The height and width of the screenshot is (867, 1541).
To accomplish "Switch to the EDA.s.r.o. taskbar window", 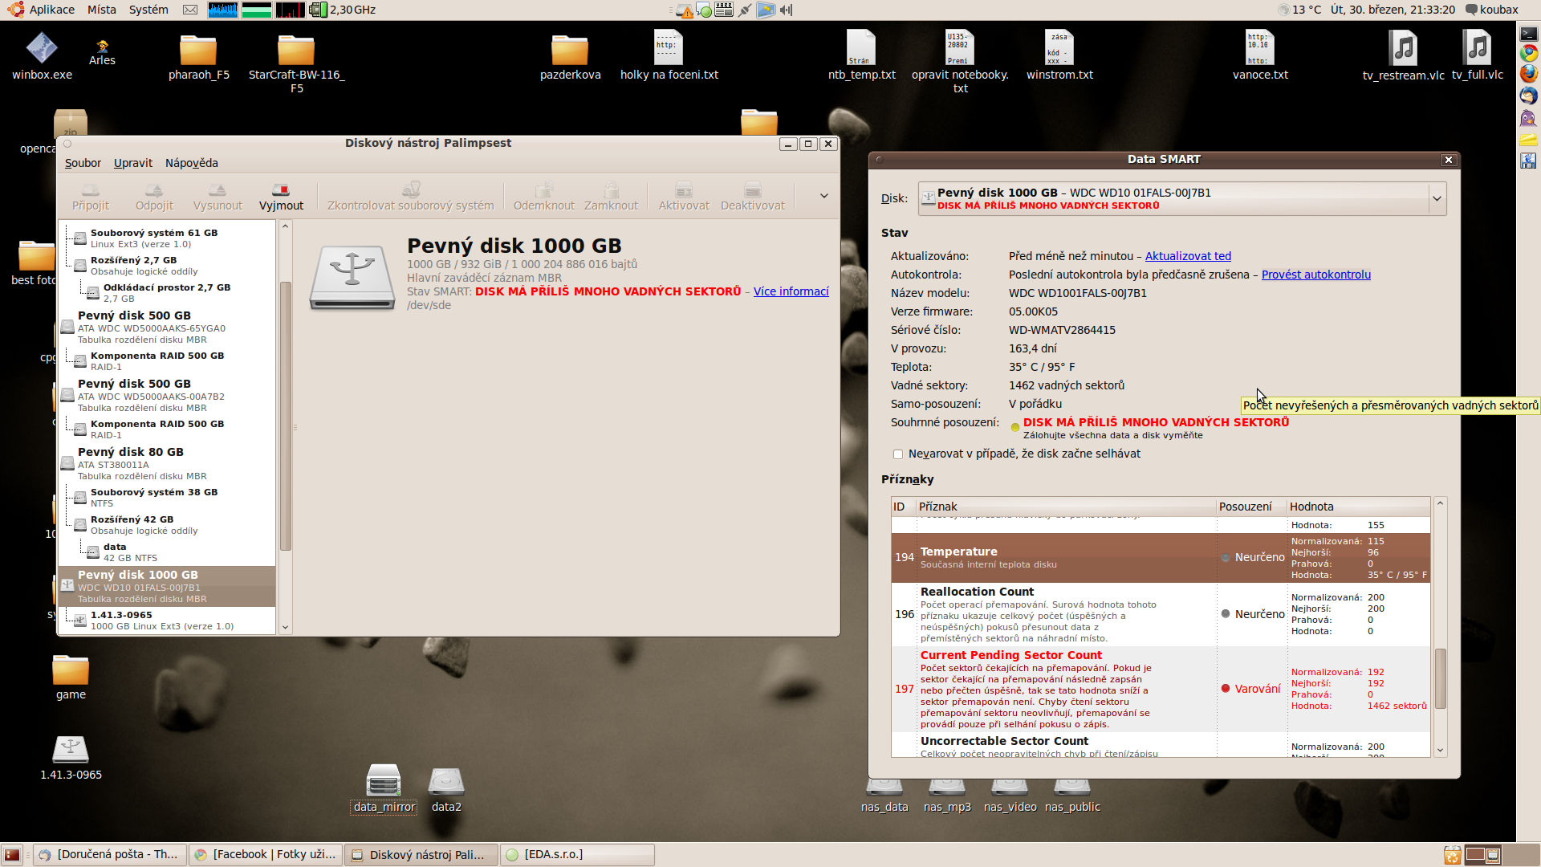I will click(x=576, y=854).
